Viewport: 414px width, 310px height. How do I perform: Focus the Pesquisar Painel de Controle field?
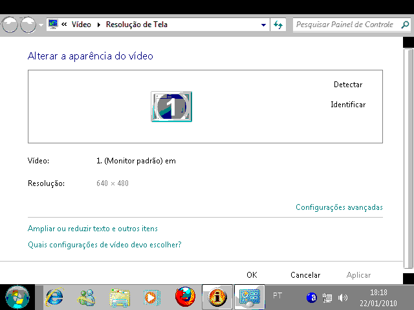(347, 25)
